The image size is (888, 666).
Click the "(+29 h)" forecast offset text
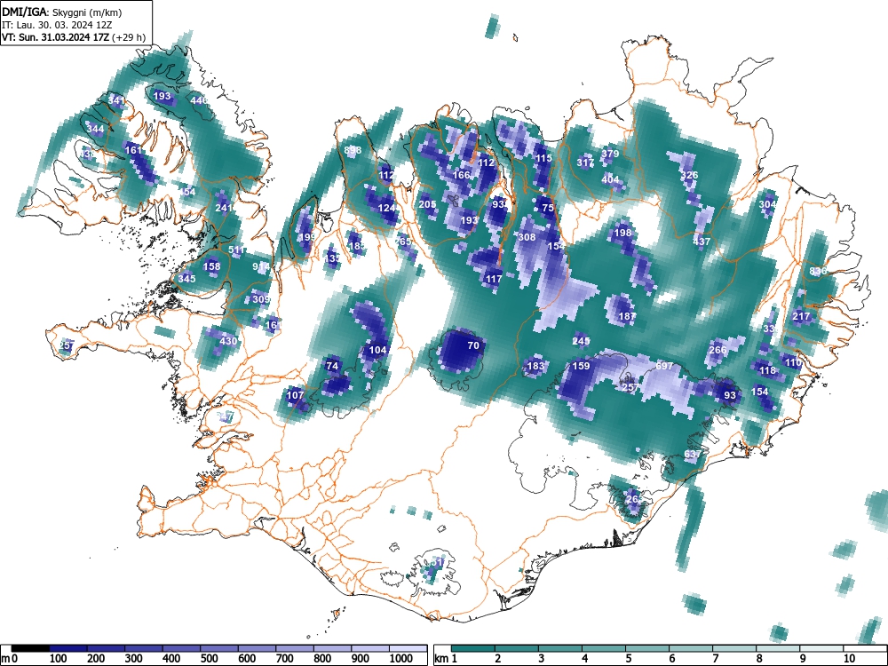pos(129,38)
